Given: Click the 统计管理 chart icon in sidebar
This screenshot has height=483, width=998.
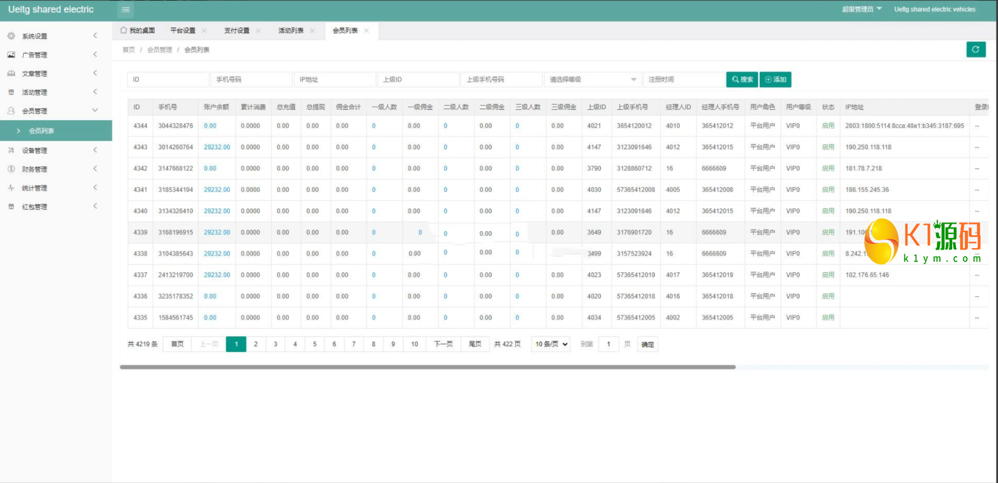Looking at the screenshot, I should coord(11,188).
